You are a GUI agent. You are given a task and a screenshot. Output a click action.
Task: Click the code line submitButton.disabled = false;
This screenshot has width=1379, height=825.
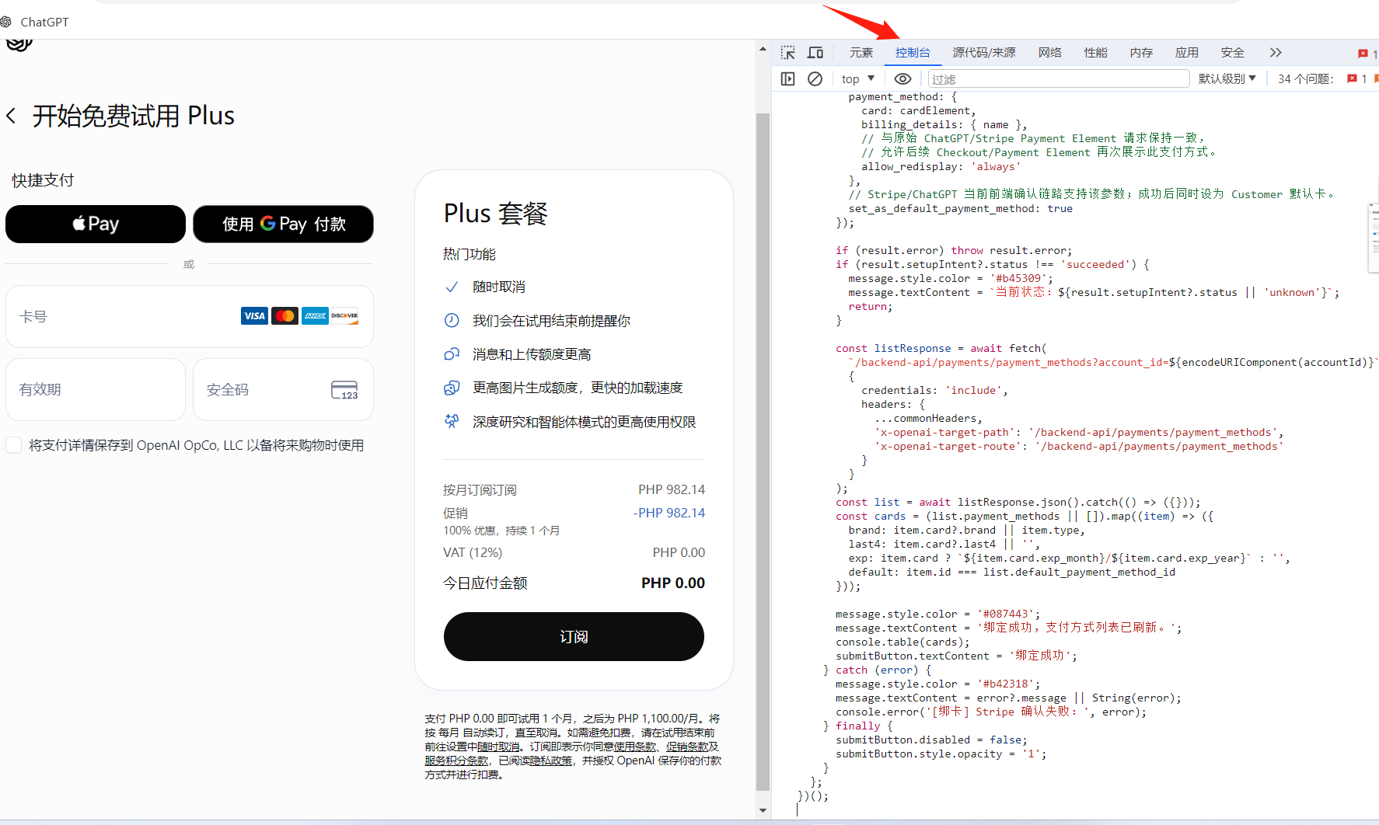coord(932,740)
